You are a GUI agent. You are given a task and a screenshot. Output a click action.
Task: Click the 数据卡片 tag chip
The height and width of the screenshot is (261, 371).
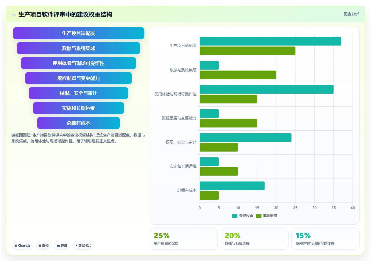point(83,245)
